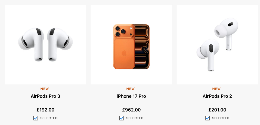260x125 pixels.
Task: Click the Apple logo on the orange iPhone
Action: pyautogui.click(x=124, y=53)
